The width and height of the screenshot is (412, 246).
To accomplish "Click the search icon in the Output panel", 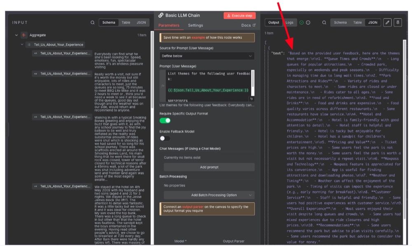I will point(324,23).
